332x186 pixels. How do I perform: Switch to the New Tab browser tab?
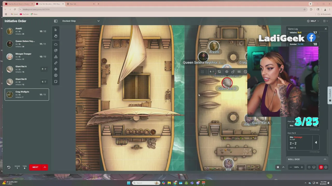pos(80,4)
